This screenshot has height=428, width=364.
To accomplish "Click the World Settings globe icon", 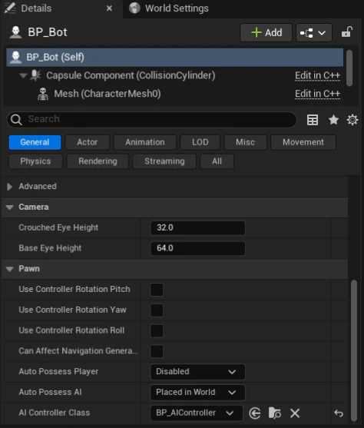I will [134, 8].
